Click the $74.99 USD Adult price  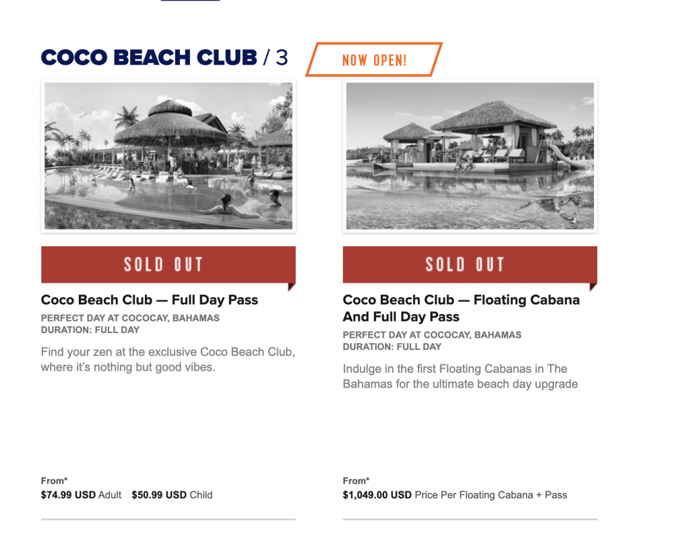[x=82, y=495]
